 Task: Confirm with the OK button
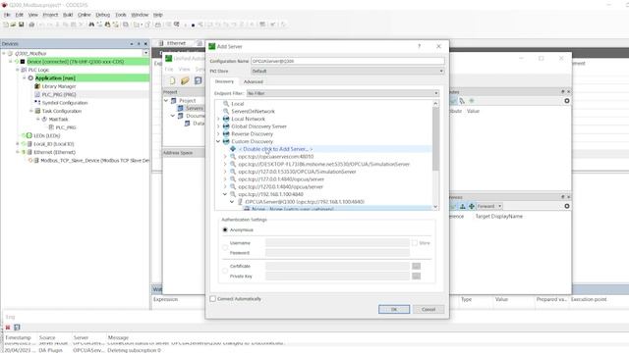point(394,310)
